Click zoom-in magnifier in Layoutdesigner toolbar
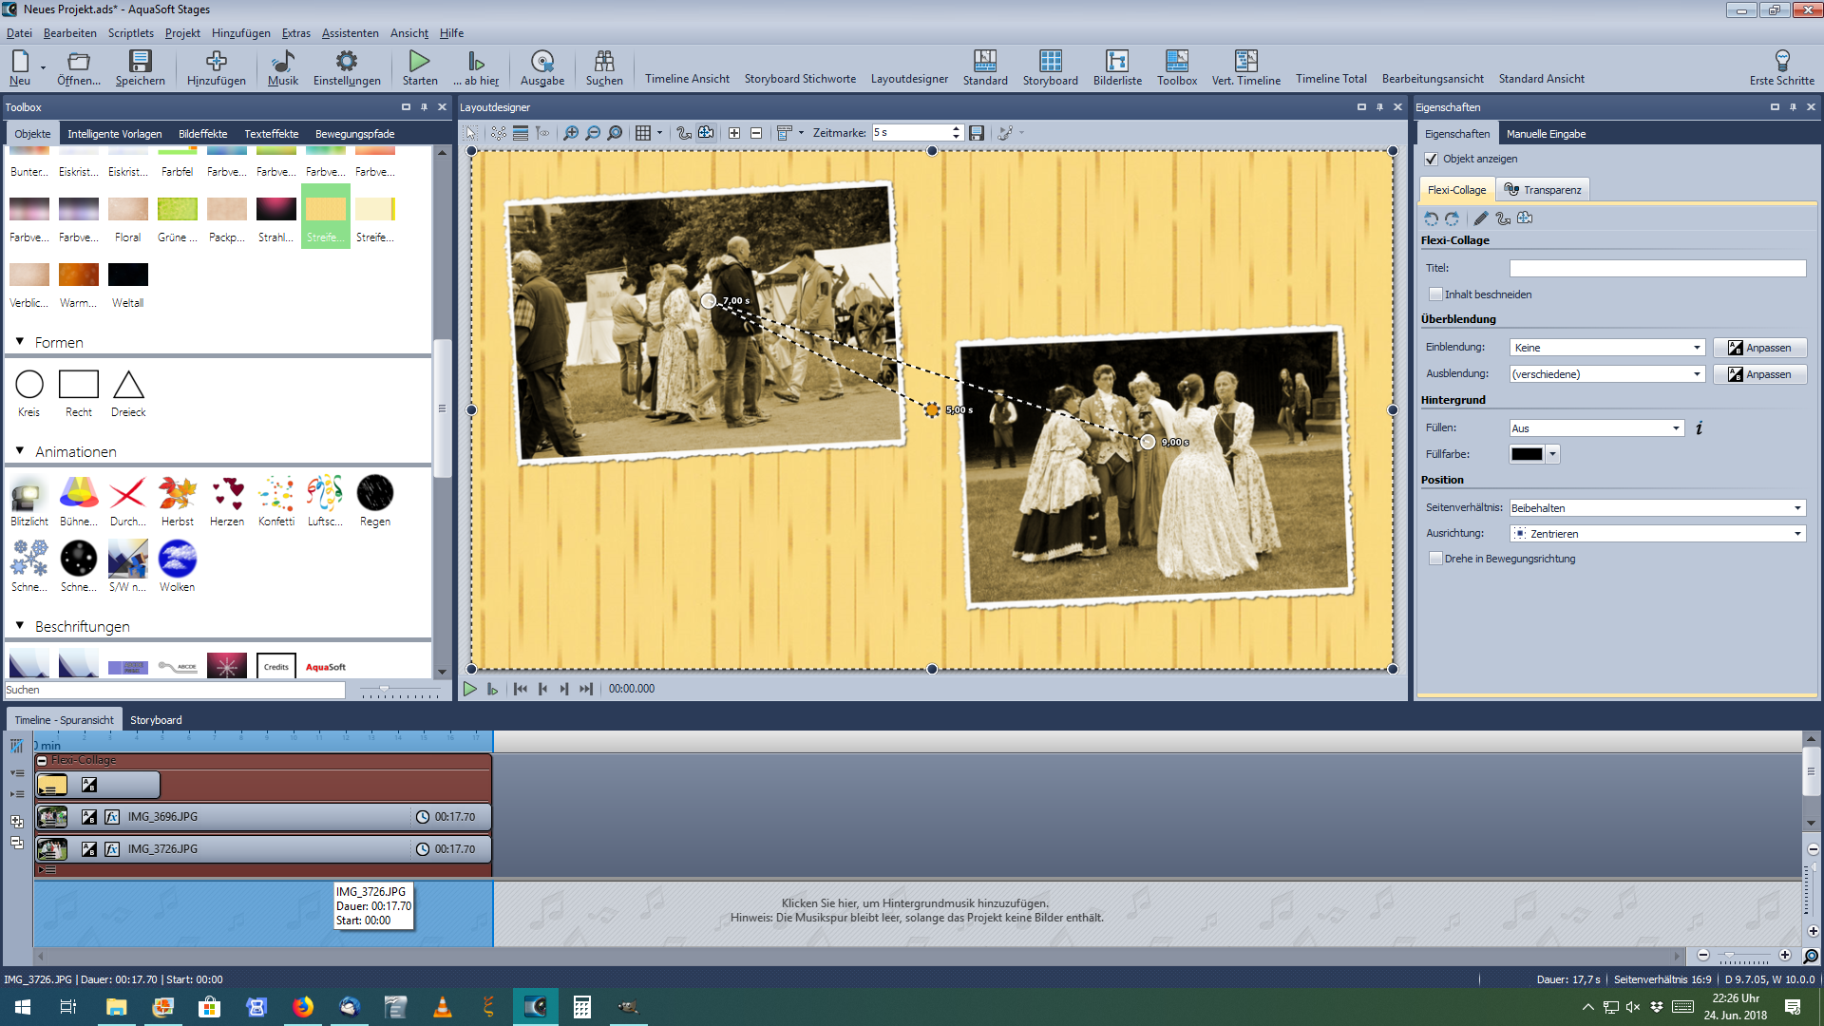1824x1026 pixels. point(570,133)
